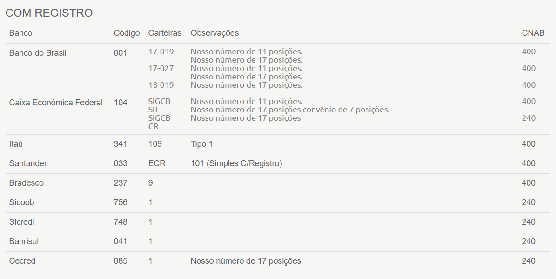
Task: Select the Sicredi bank name
Action: 21,222
